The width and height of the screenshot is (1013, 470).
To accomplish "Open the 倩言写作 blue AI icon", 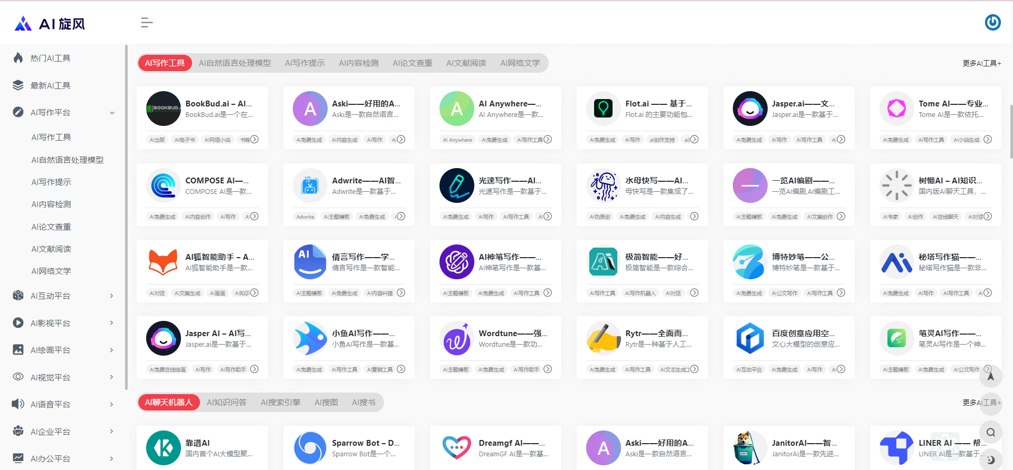I will pyautogui.click(x=310, y=262).
